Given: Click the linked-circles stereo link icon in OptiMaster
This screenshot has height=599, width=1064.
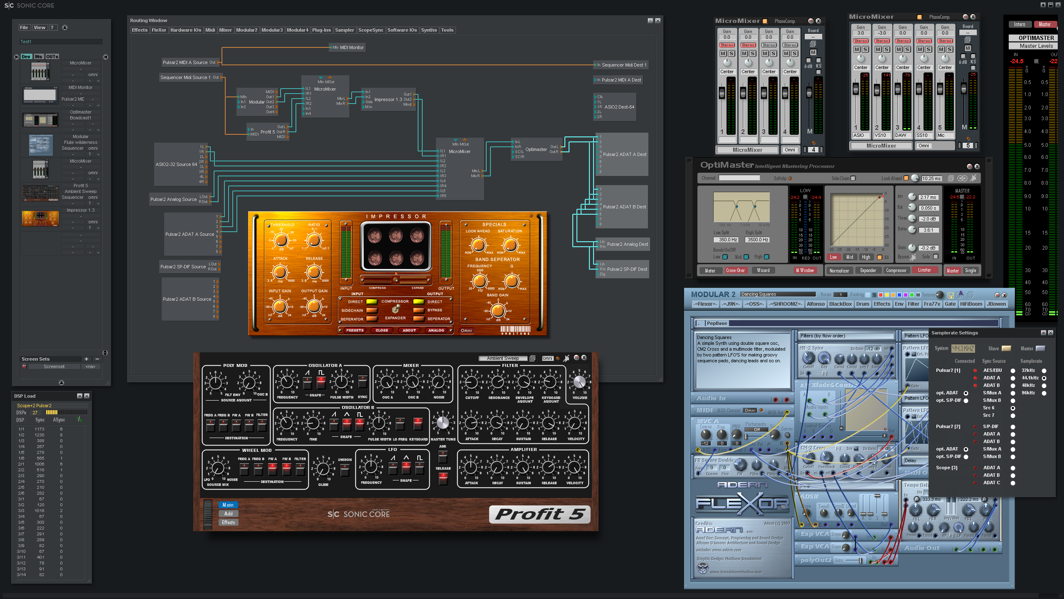Looking at the screenshot, I should tap(962, 178).
